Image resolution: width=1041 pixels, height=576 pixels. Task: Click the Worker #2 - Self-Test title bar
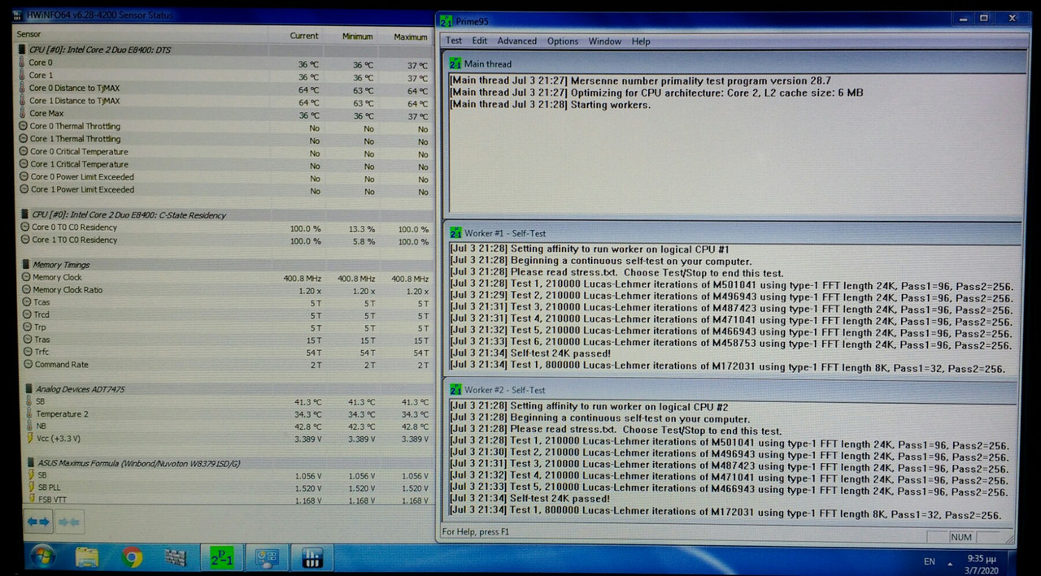(732, 390)
